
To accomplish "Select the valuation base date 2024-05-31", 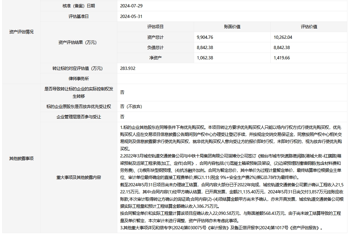I will (x=131, y=16).
